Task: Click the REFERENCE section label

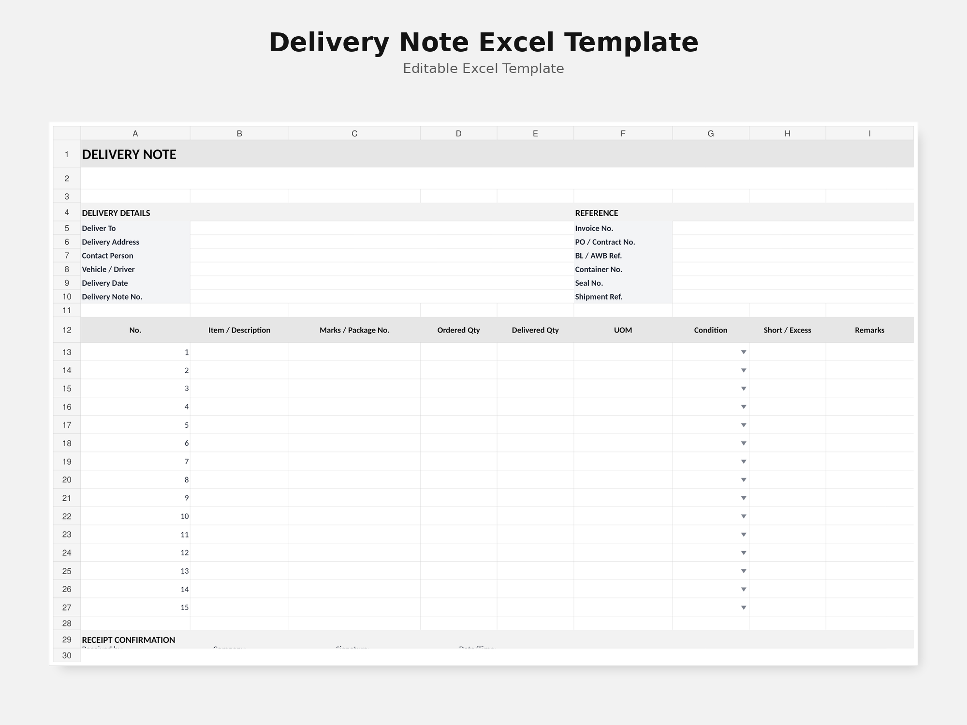Action: [x=597, y=213]
